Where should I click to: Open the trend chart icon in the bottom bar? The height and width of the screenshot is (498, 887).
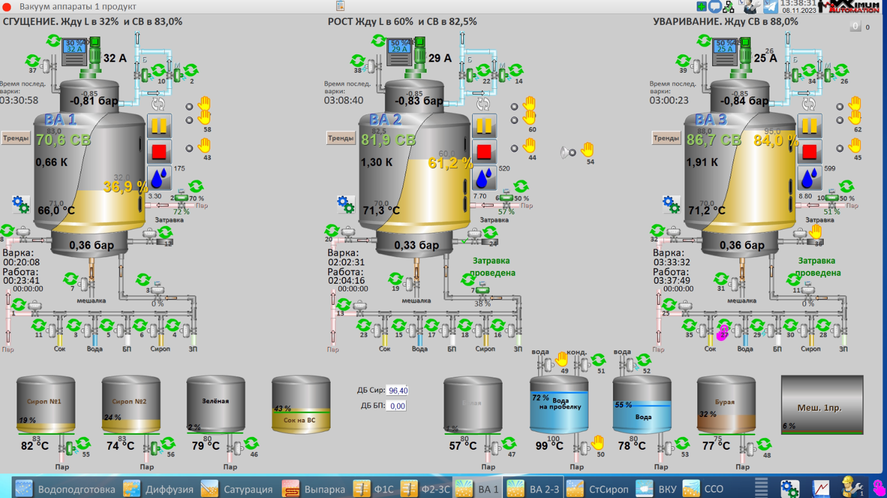point(820,488)
